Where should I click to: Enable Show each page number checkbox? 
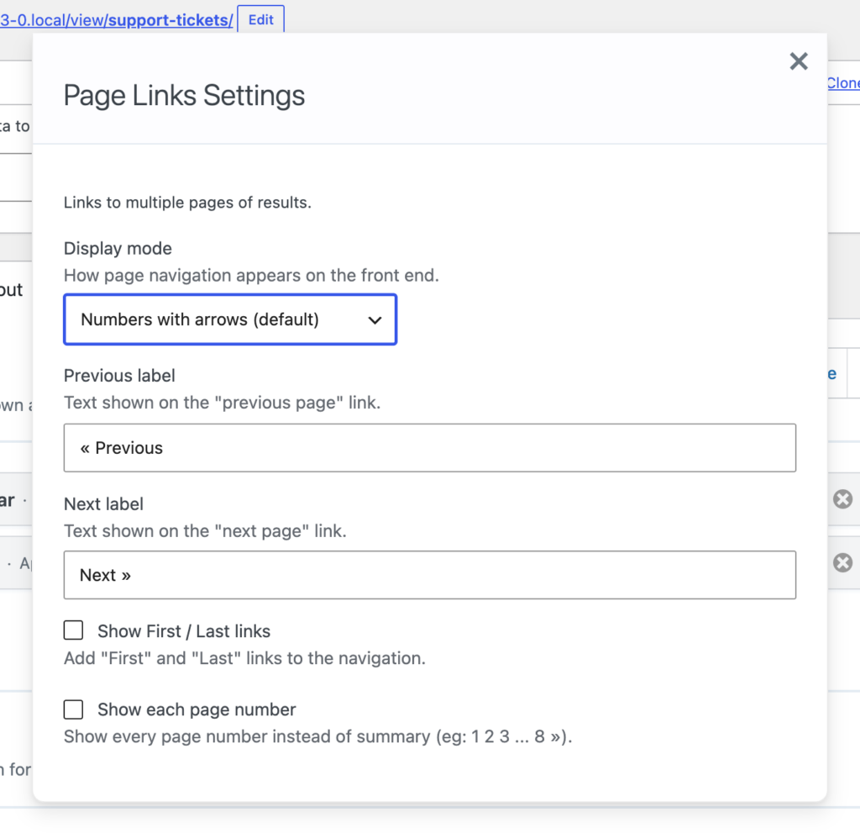(74, 709)
